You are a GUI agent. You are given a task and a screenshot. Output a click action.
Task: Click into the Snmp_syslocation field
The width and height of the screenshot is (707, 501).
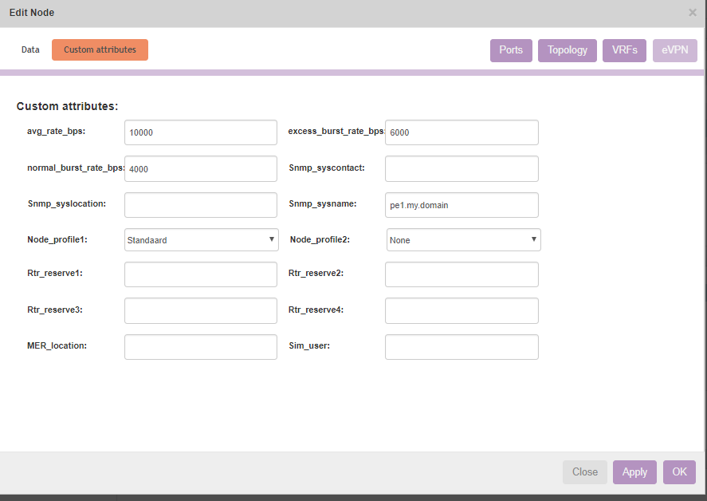pyautogui.click(x=201, y=204)
